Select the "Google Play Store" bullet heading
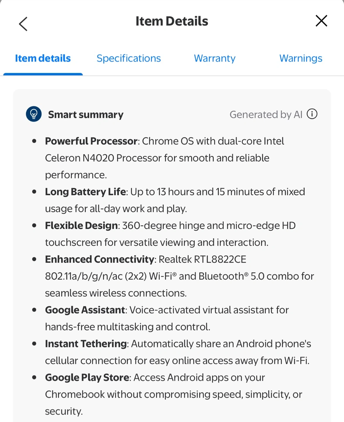This screenshot has width=344, height=422. pos(87,377)
